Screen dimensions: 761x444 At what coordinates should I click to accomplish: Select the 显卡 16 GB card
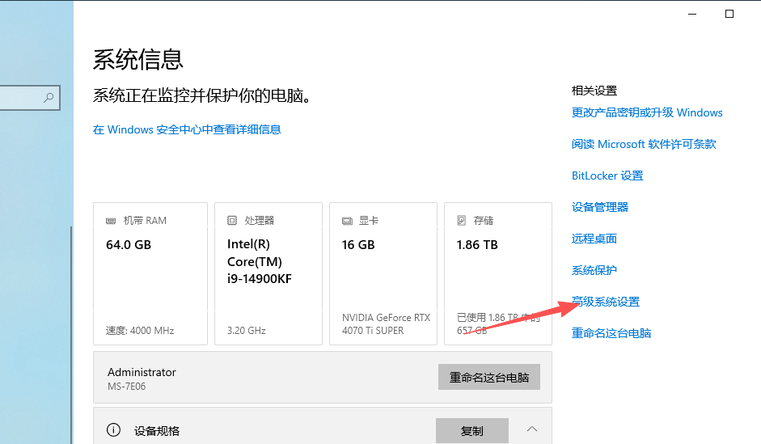click(383, 273)
